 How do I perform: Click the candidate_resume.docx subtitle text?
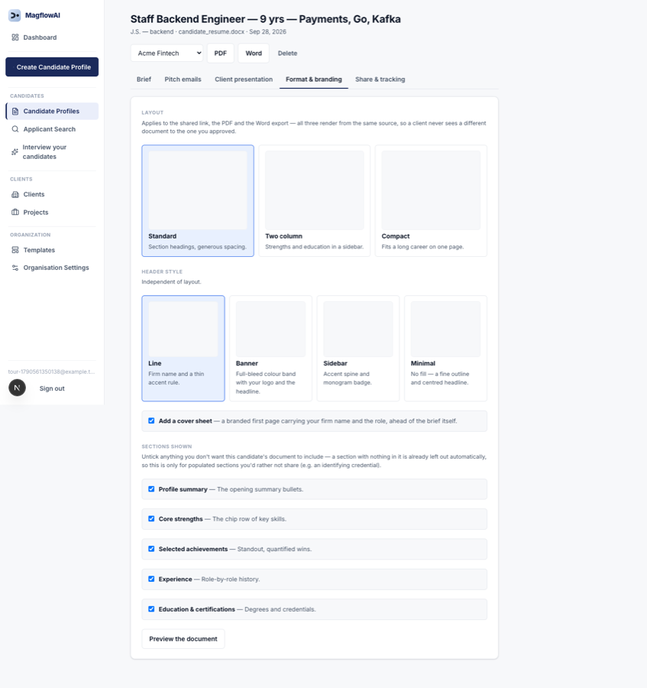212,31
